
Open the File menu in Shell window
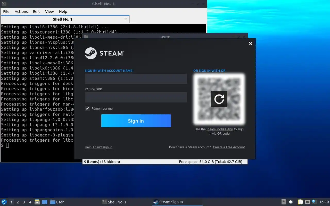(6, 11)
